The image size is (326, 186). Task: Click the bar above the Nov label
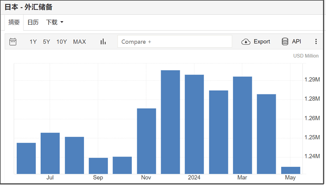point(146,141)
